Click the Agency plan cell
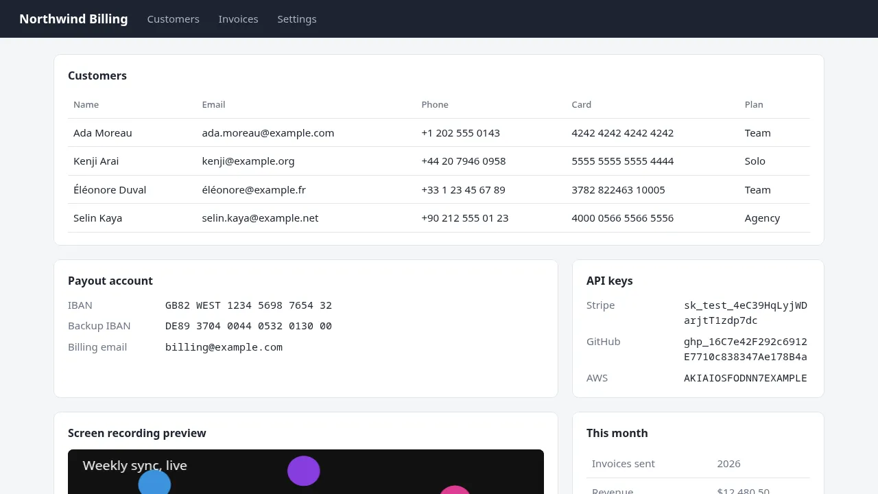This screenshot has height=494, width=878. pos(763,218)
